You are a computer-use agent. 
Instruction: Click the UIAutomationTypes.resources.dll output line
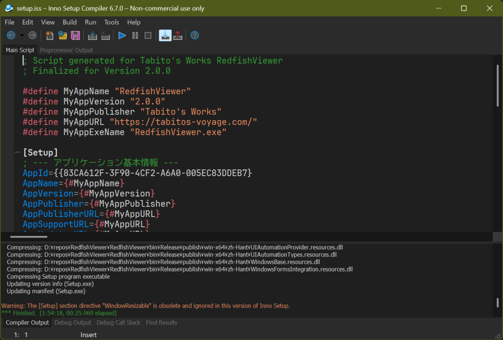pos(171,254)
